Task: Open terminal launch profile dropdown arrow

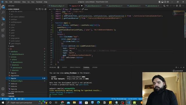Action: [178, 67]
